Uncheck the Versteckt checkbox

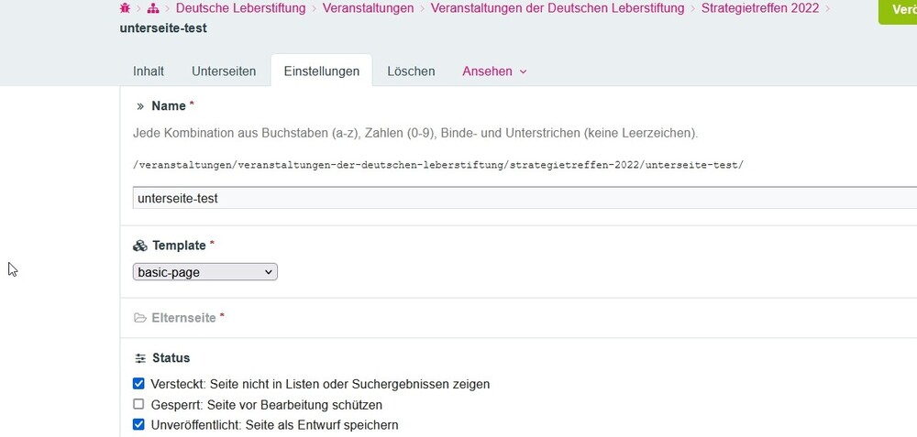pyautogui.click(x=139, y=384)
